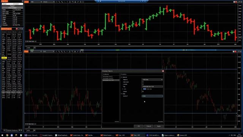243x137 pixels.
Task: Click Cancel in Drawing Objects dialog
Action: point(148,126)
